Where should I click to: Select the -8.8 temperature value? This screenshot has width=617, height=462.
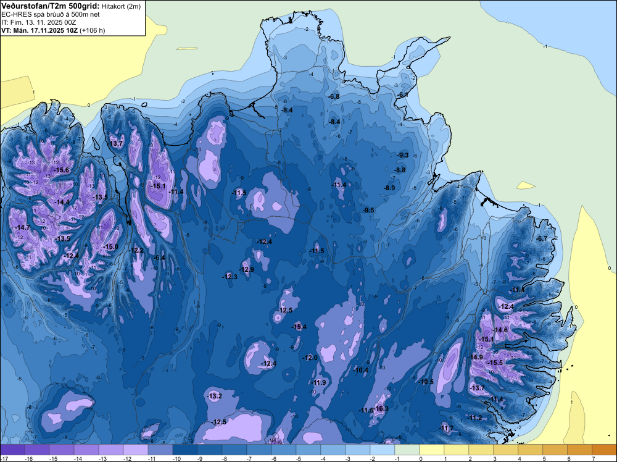[x=400, y=170]
